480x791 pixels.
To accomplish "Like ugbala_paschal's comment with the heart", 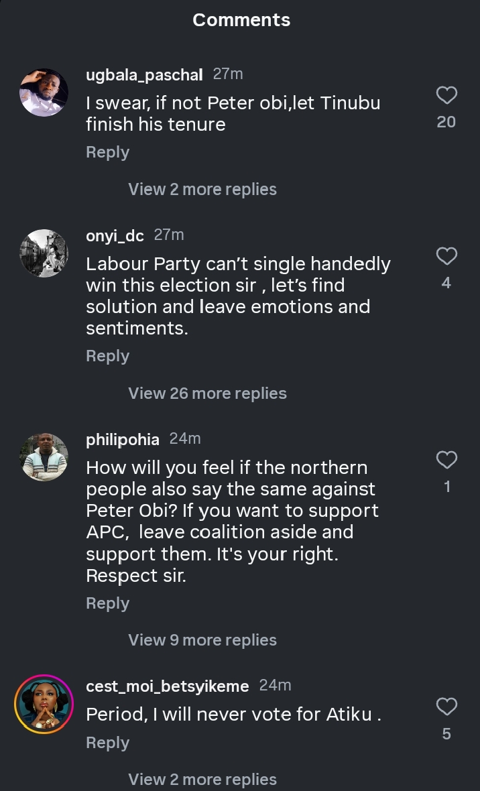I will pyautogui.click(x=446, y=96).
